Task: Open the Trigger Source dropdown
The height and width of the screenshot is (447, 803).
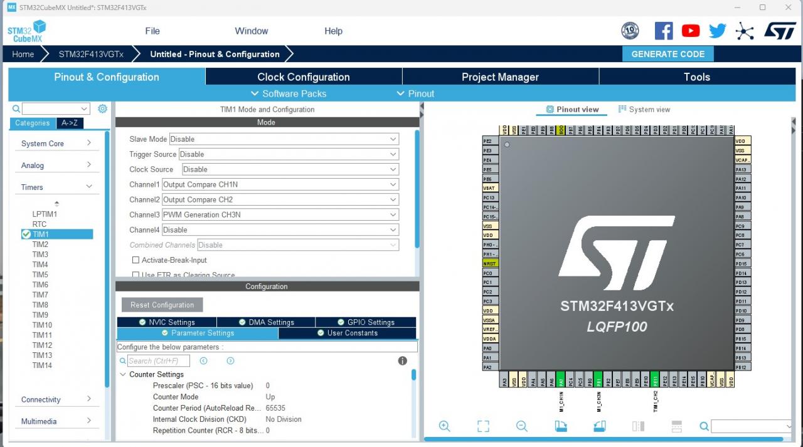Action: 289,154
